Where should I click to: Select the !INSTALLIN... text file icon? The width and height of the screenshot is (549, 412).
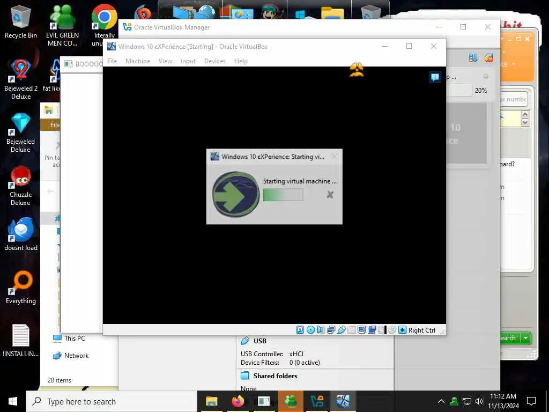coord(21,341)
